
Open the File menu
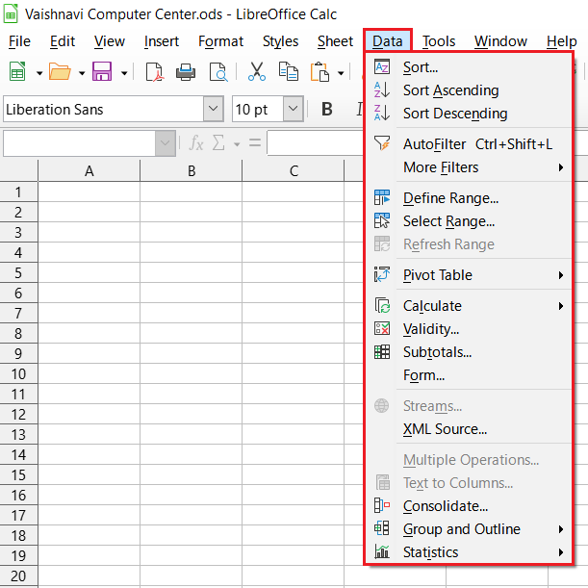click(19, 41)
